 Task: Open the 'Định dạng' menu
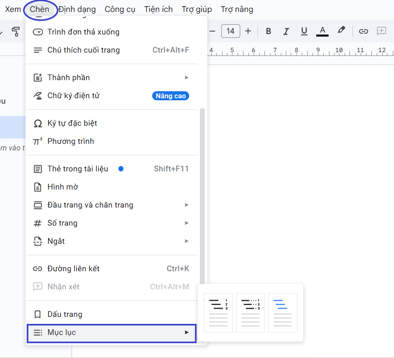tap(77, 9)
